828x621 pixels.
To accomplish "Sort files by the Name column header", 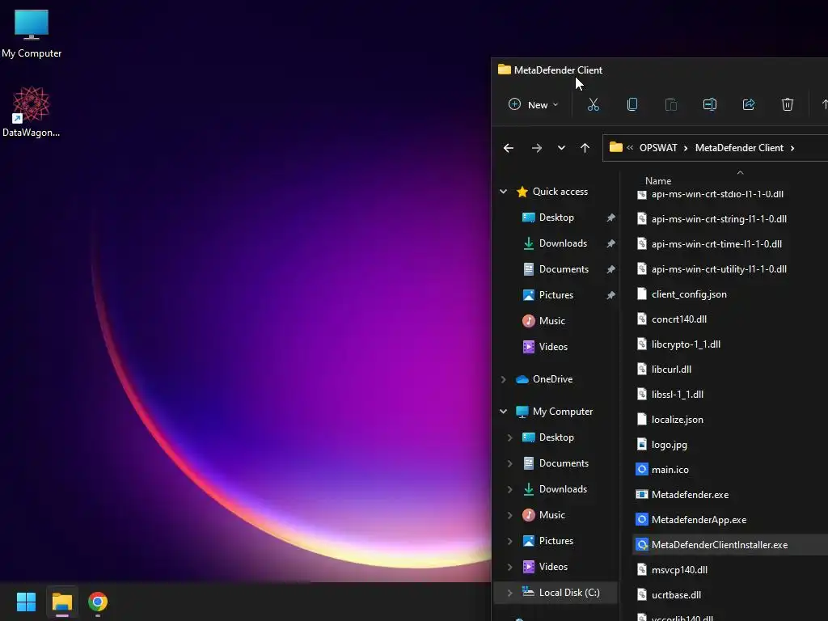I will pos(658,180).
